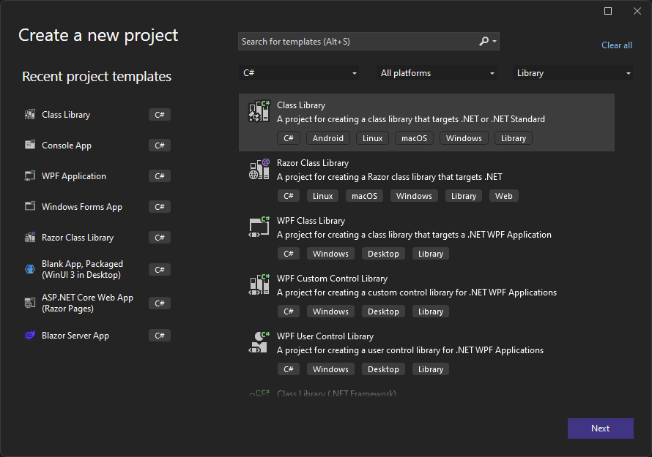Click the WPF Custom Control Library template icon
The width and height of the screenshot is (652, 457).
[x=259, y=284]
